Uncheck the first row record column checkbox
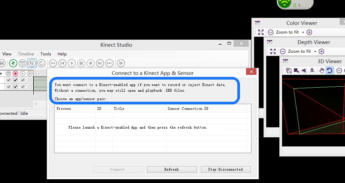The height and width of the screenshot is (183, 345). point(15,80)
